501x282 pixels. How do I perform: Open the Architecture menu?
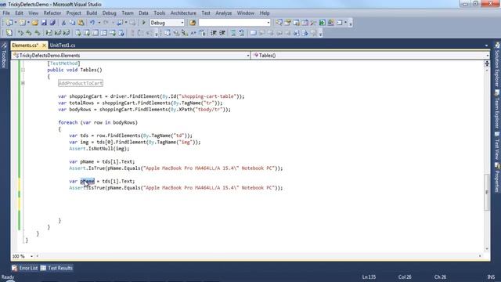(183, 13)
